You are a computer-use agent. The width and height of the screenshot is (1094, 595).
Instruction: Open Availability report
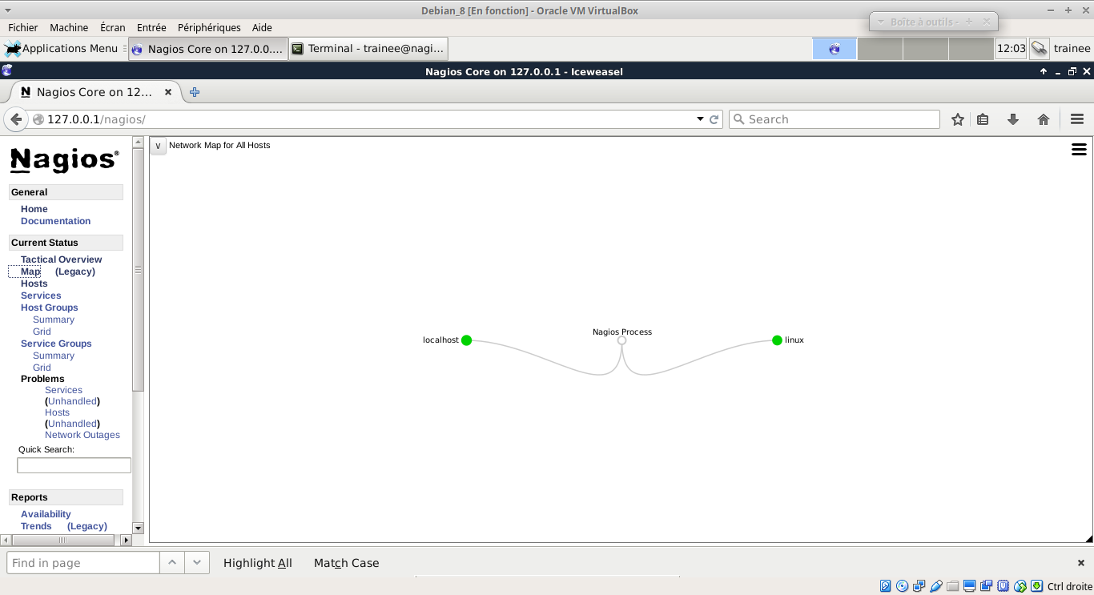[46, 514]
